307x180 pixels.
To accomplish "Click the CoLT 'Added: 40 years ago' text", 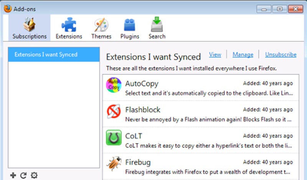I will point(268,136).
